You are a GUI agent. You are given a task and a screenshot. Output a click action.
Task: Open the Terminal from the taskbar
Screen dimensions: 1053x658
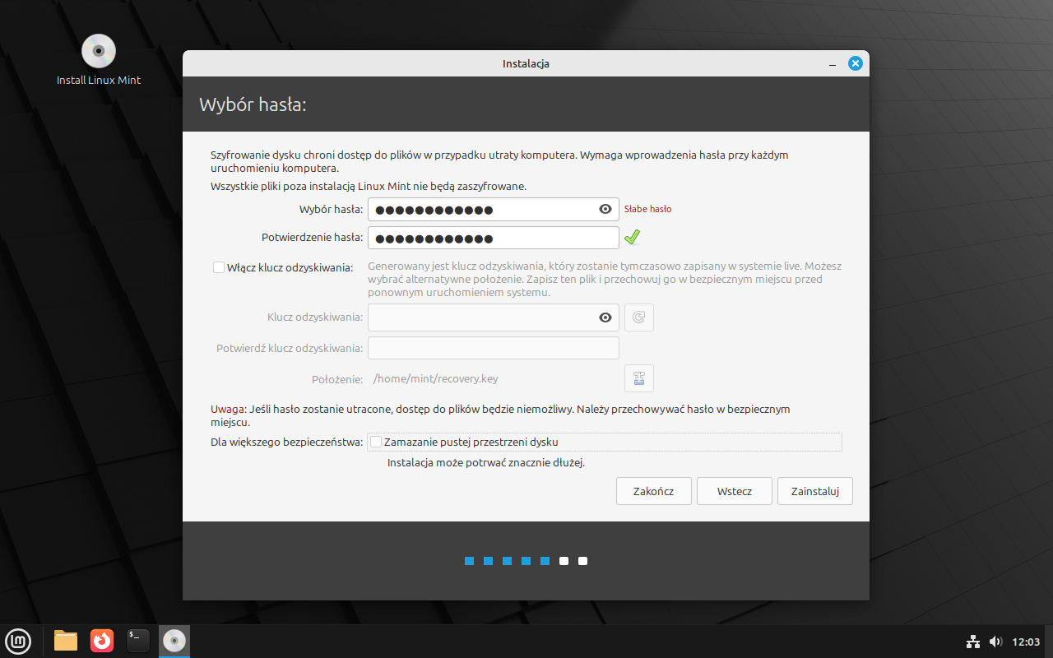pos(138,641)
